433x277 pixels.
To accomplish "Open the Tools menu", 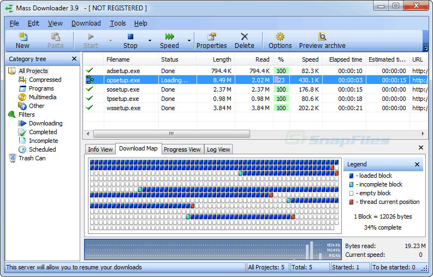I will click(118, 23).
